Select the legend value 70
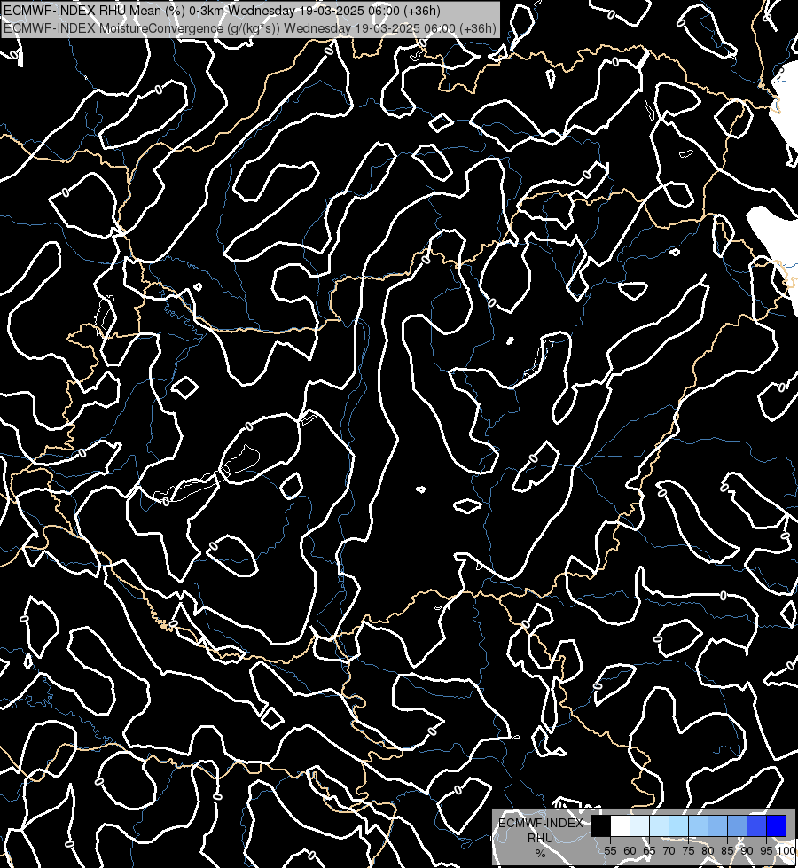 (x=669, y=851)
